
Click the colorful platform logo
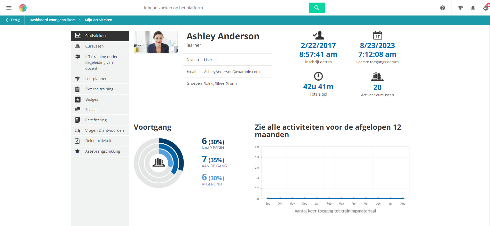point(23,8)
